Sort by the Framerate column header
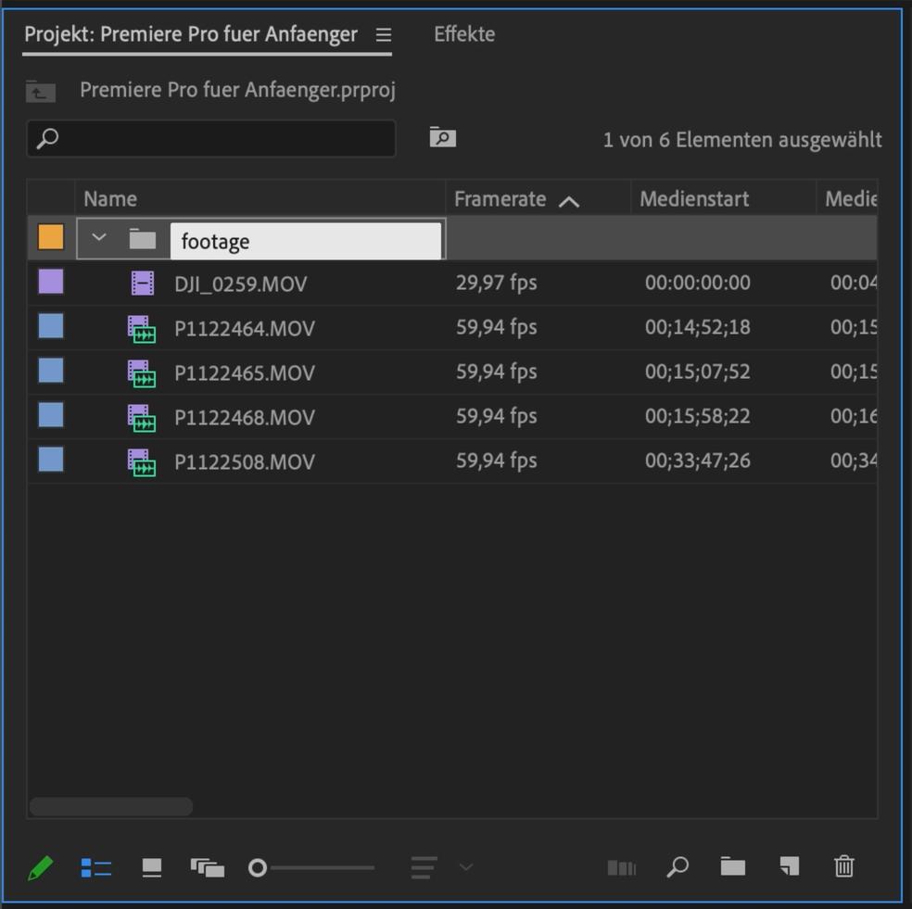The height and width of the screenshot is (909, 912). tap(500, 199)
